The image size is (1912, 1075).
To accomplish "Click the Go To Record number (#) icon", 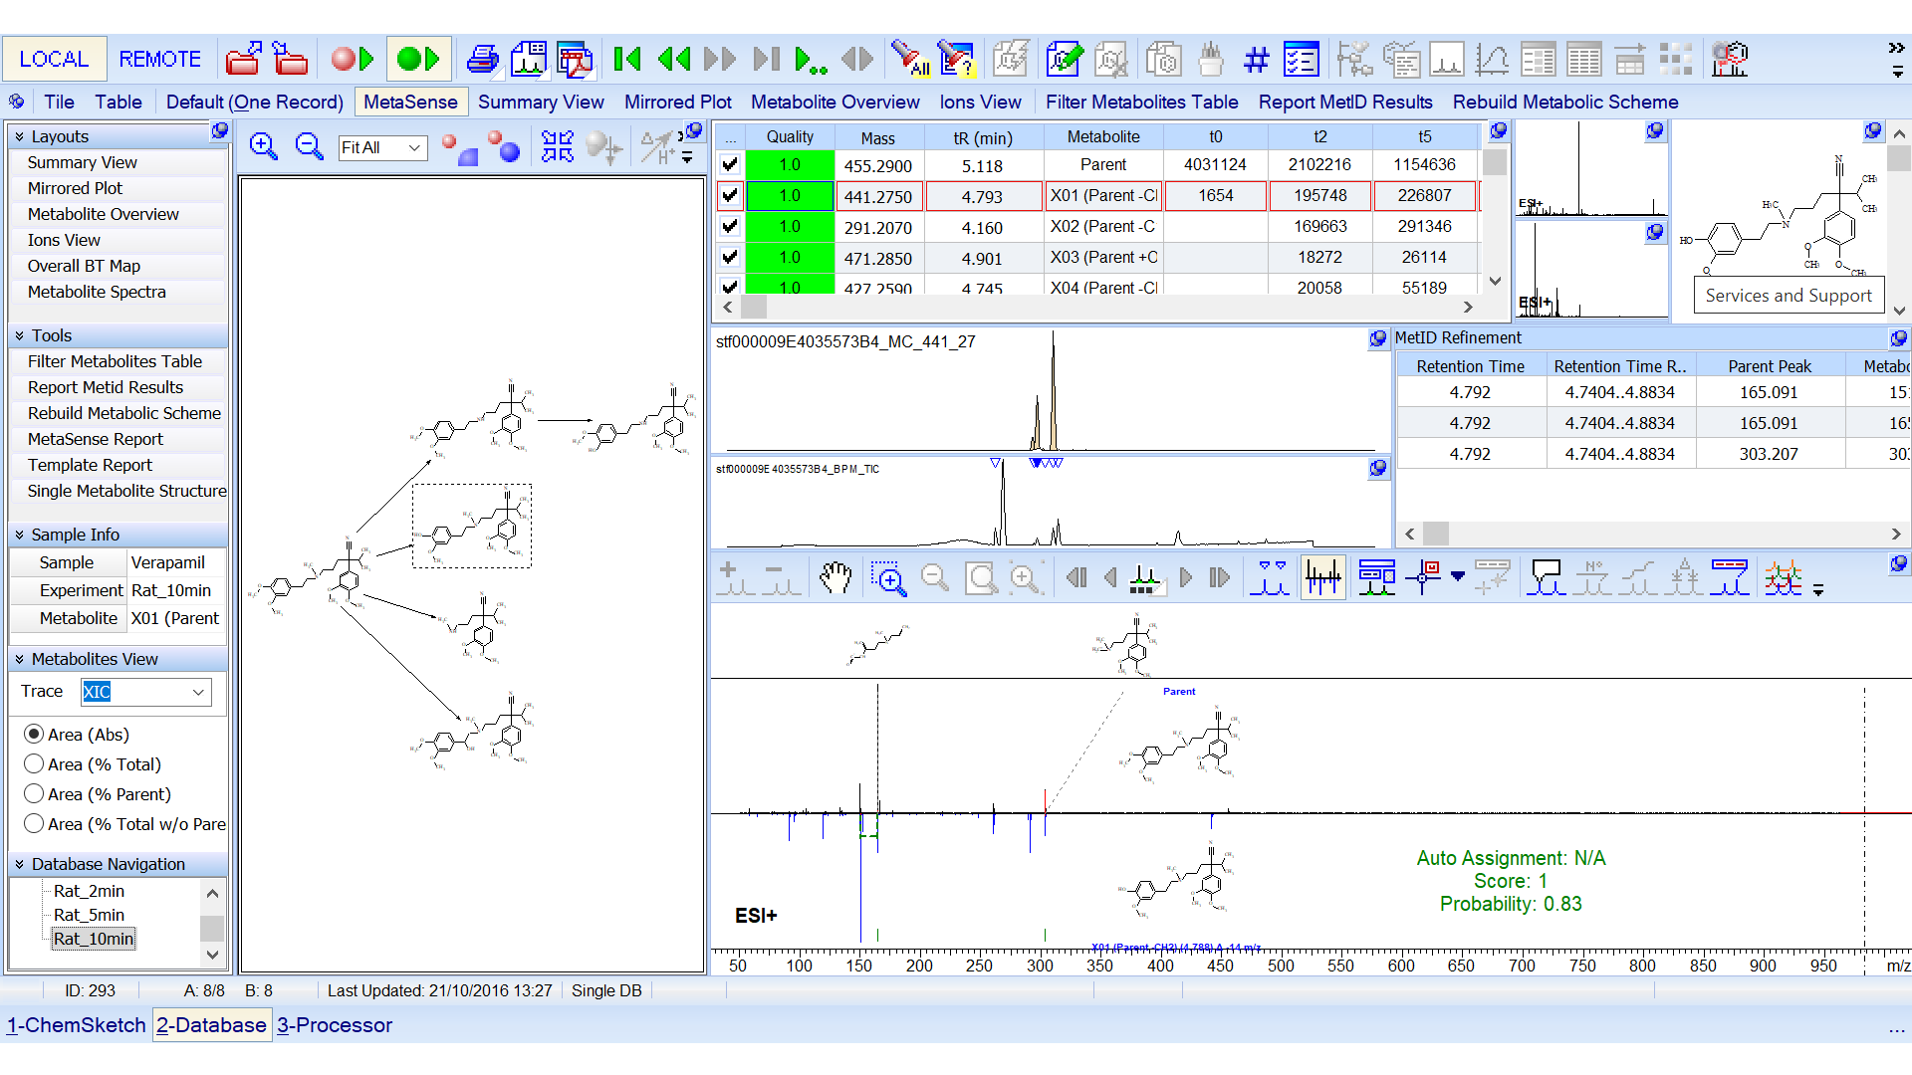I will tap(1256, 60).
